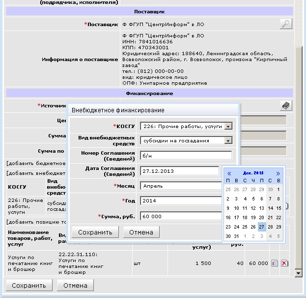This screenshot has width=306, height=298.
Task: Go to previous month in calendar
Action: tap(229, 173)
